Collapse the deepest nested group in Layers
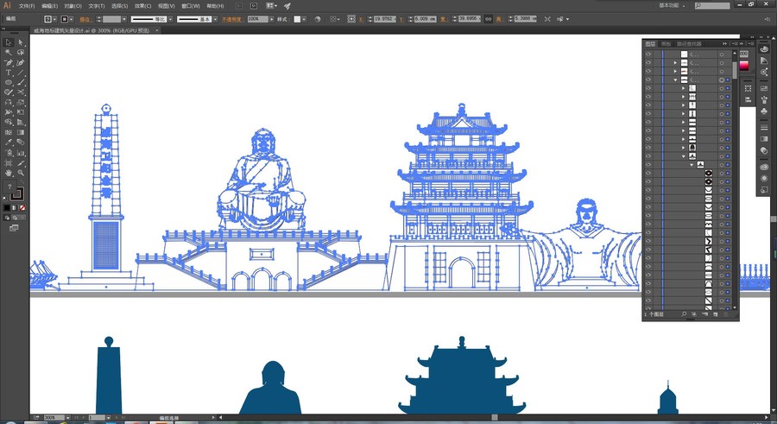777x424 pixels. tap(692, 165)
